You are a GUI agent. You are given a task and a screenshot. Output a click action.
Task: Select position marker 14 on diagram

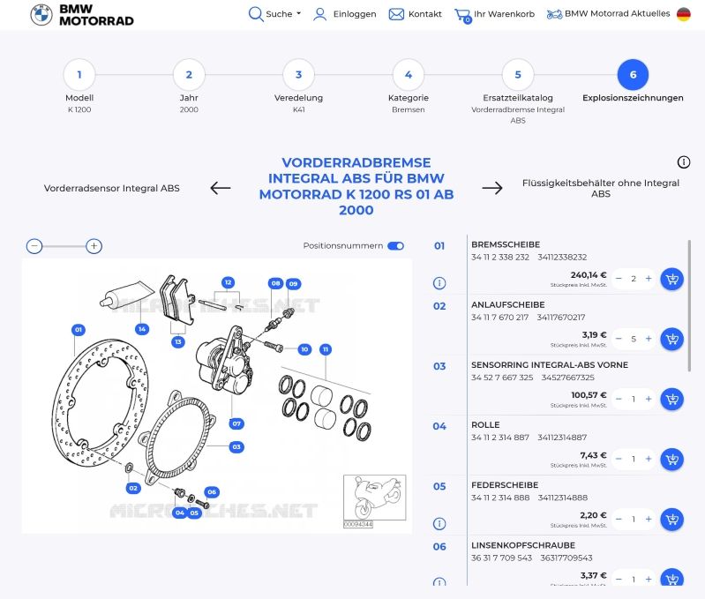tap(142, 329)
